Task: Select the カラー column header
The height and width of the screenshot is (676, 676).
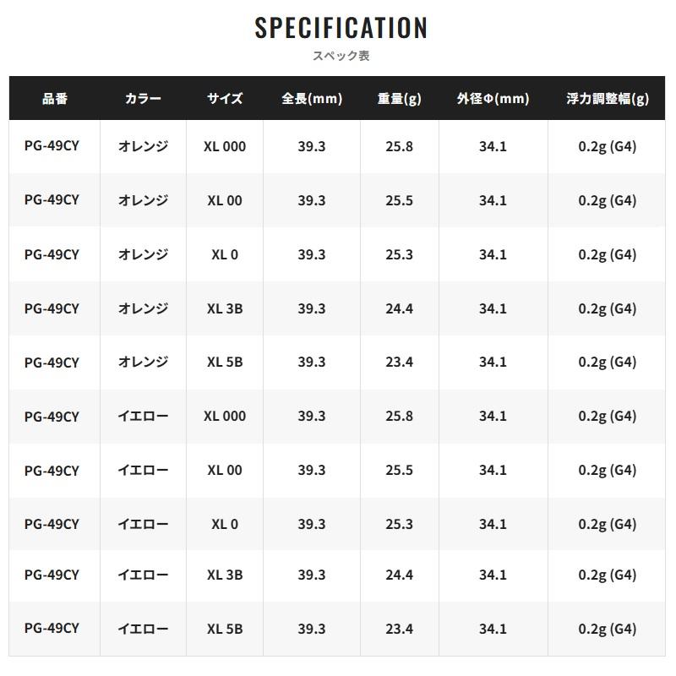Action: pos(143,98)
